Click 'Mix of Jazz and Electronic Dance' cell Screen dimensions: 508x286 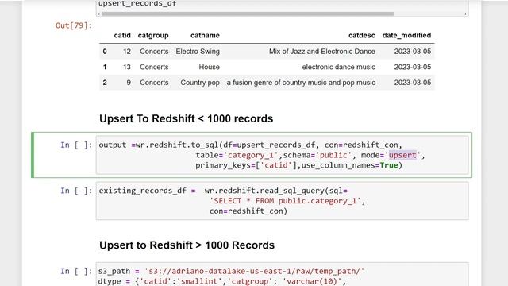tap(322, 52)
